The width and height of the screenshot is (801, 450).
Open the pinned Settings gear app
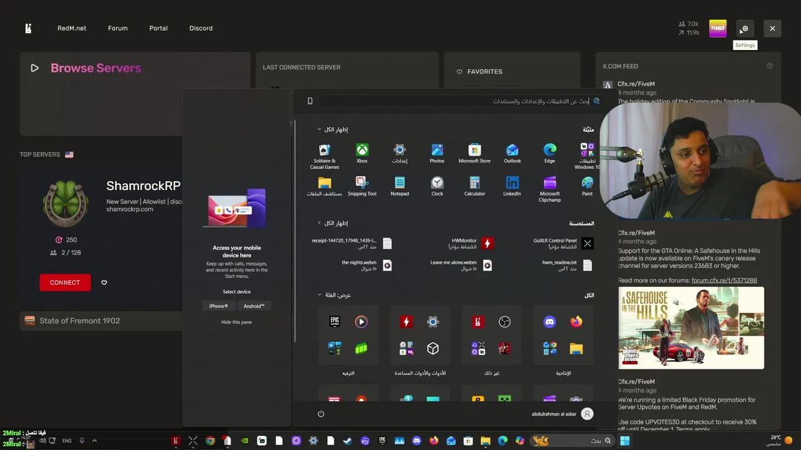click(399, 154)
